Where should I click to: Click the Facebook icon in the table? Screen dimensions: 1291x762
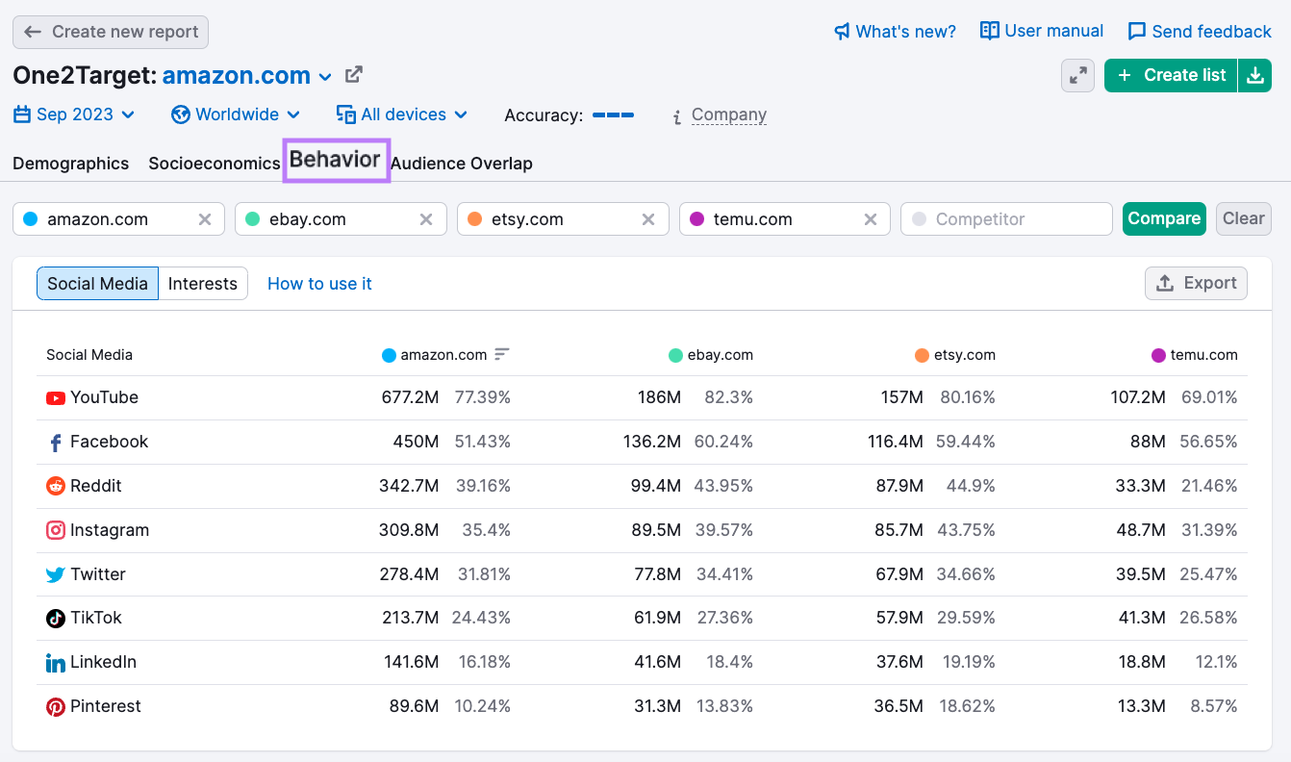coord(56,442)
